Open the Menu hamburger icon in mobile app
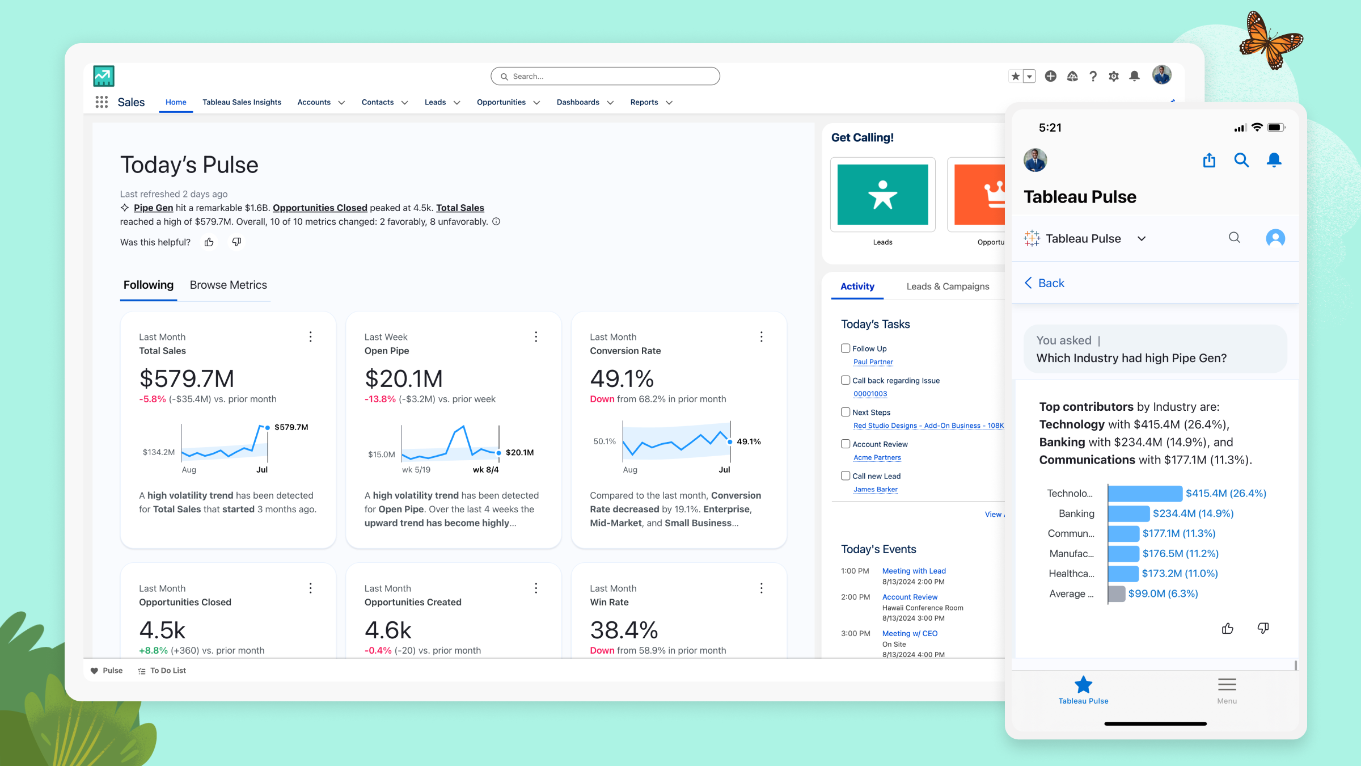Viewport: 1361px width, 766px height. coord(1227,685)
